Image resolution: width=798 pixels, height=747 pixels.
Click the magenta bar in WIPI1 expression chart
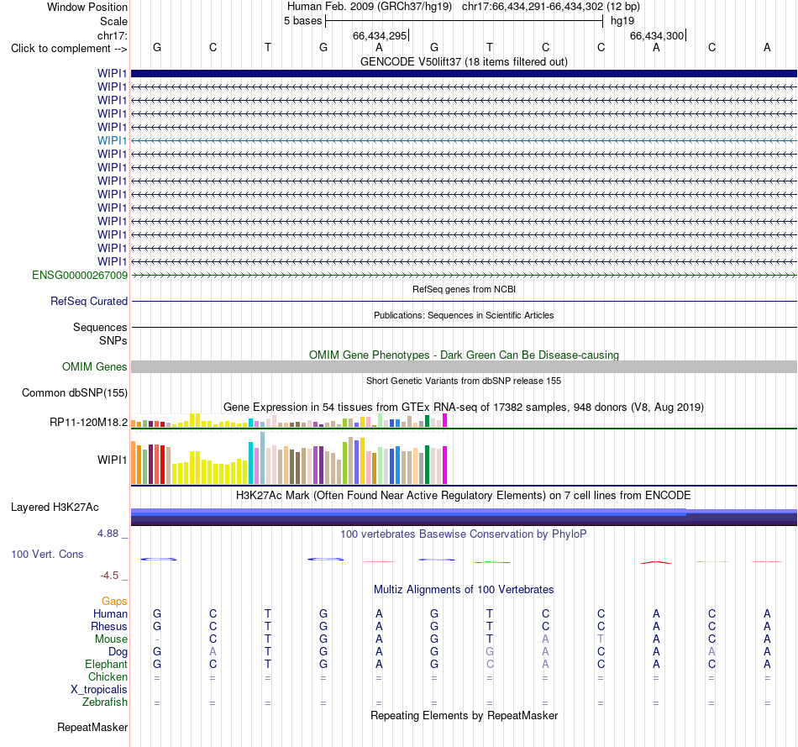[445, 465]
